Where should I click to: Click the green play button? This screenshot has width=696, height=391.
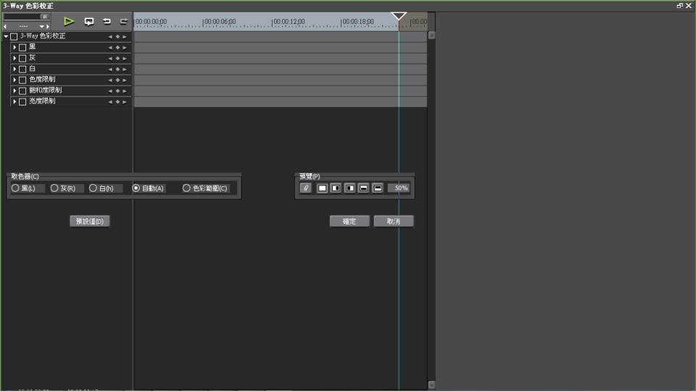[x=69, y=22]
